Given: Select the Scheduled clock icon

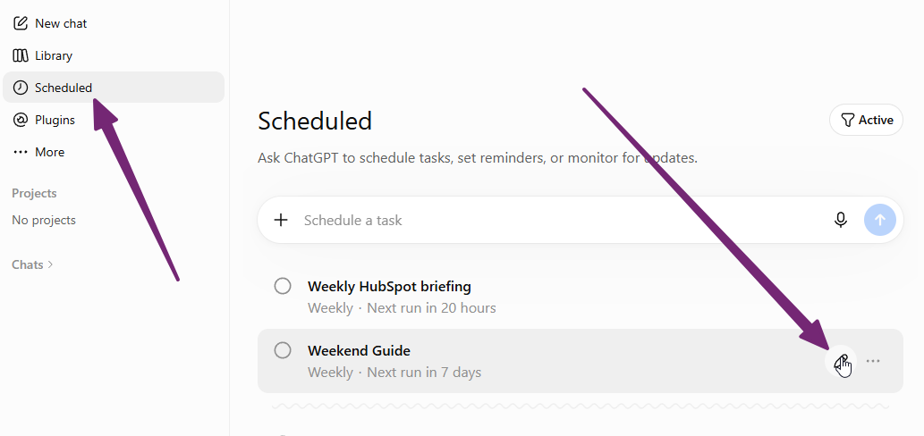Looking at the screenshot, I should [20, 88].
